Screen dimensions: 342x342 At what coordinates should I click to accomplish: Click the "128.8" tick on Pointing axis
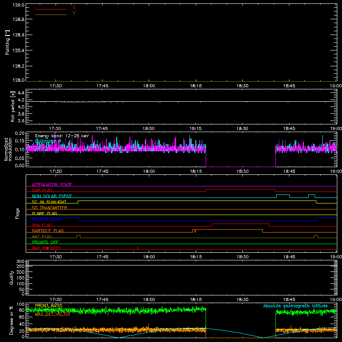tap(18, 19)
